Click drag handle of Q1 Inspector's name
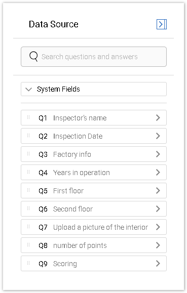 tap(28, 117)
